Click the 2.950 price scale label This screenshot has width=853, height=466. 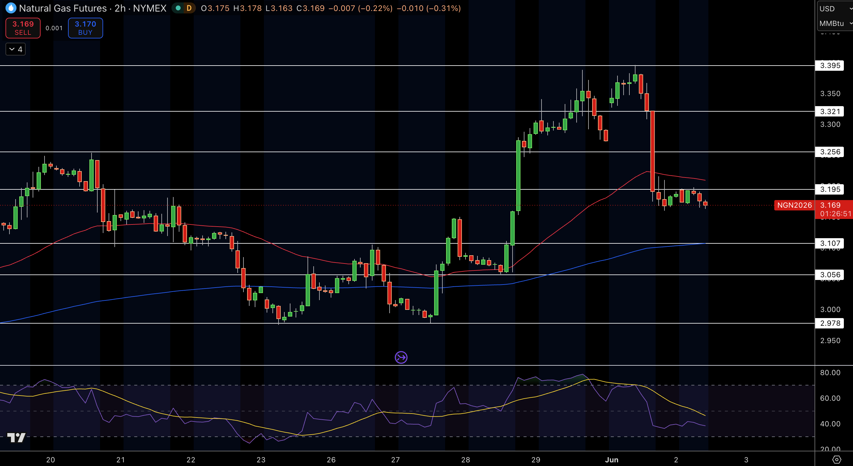coord(830,341)
